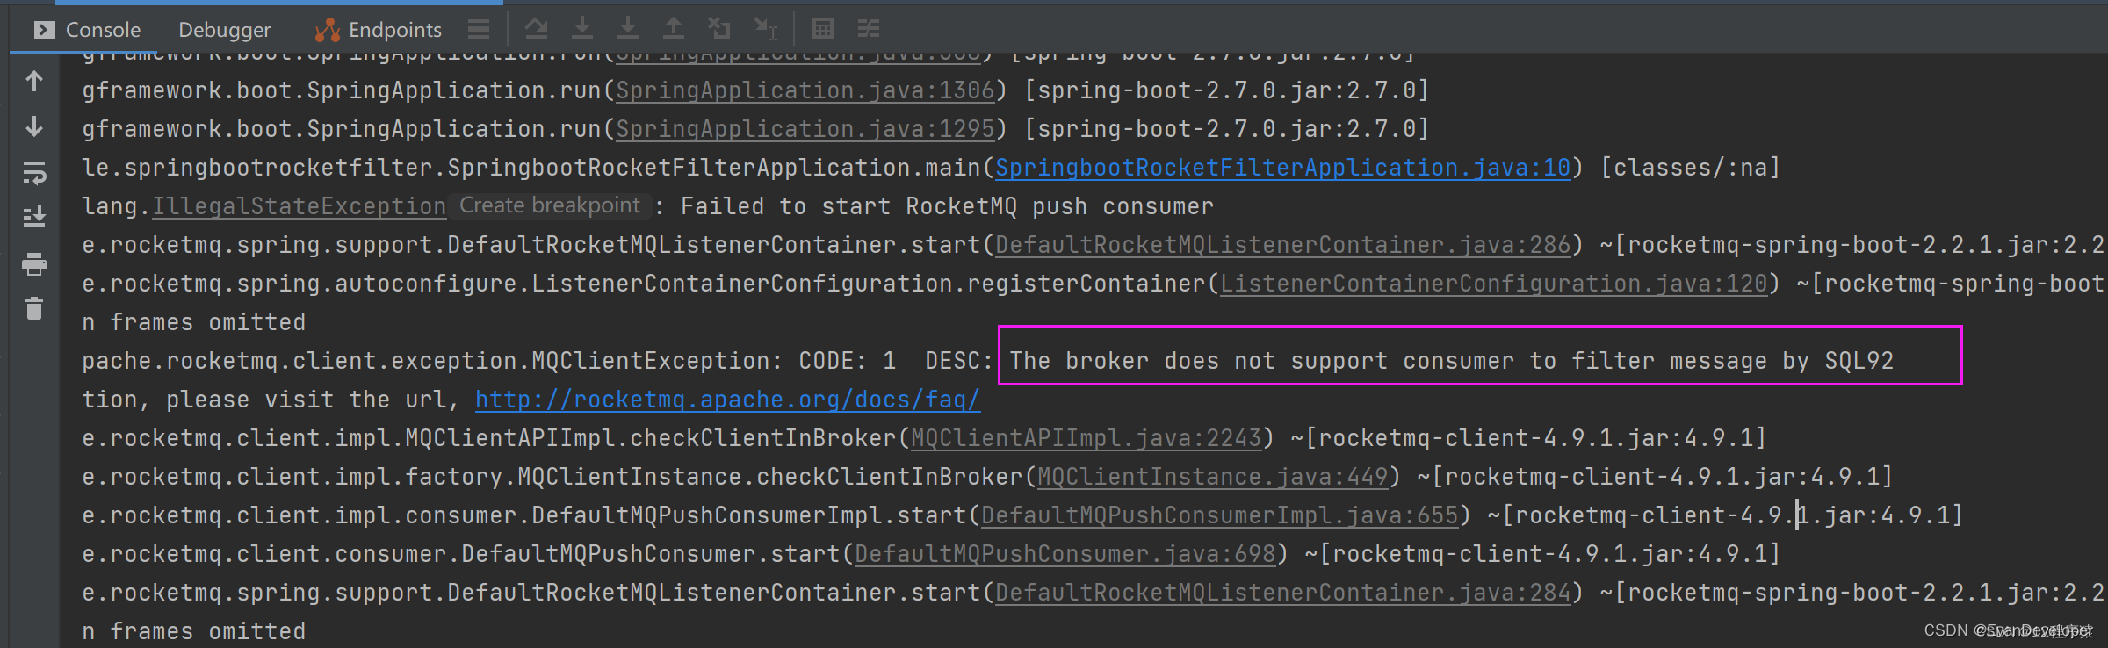Click the IllegalStateException link
The width and height of the screenshot is (2108, 648).
point(300,206)
